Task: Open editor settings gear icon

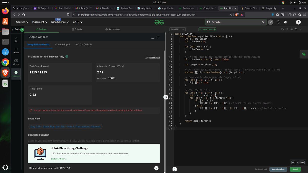Action: click(292, 29)
